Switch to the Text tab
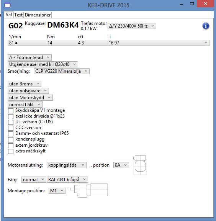The height and width of the screenshot is (221, 216). coord(18,15)
